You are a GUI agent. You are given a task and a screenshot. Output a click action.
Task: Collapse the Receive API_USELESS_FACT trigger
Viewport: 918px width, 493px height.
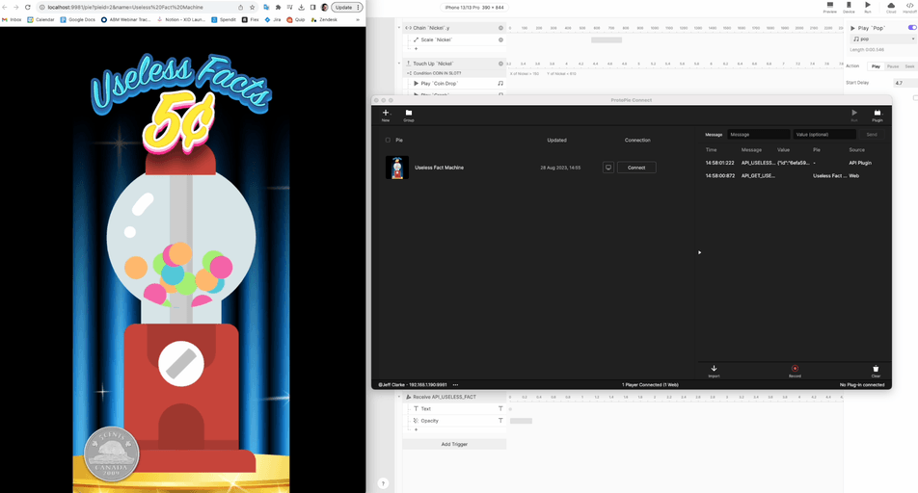pos(399,397)
